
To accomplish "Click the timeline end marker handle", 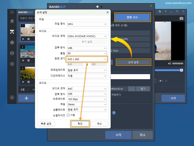I will (x=182, y=70).
